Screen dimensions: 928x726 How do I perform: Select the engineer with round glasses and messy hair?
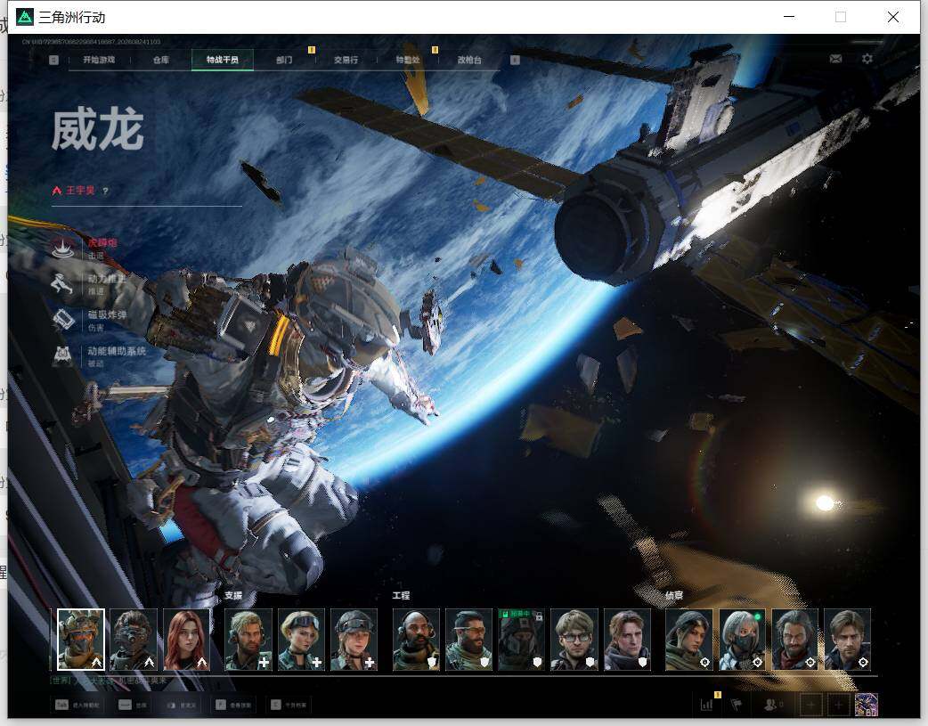[x=574, y=640]
